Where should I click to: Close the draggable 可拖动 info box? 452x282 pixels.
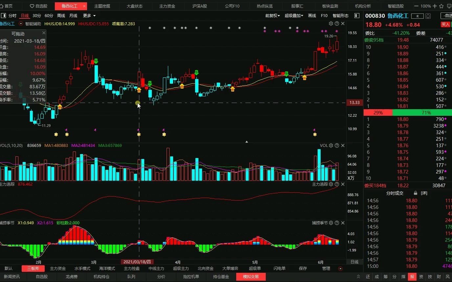[44, 33]
